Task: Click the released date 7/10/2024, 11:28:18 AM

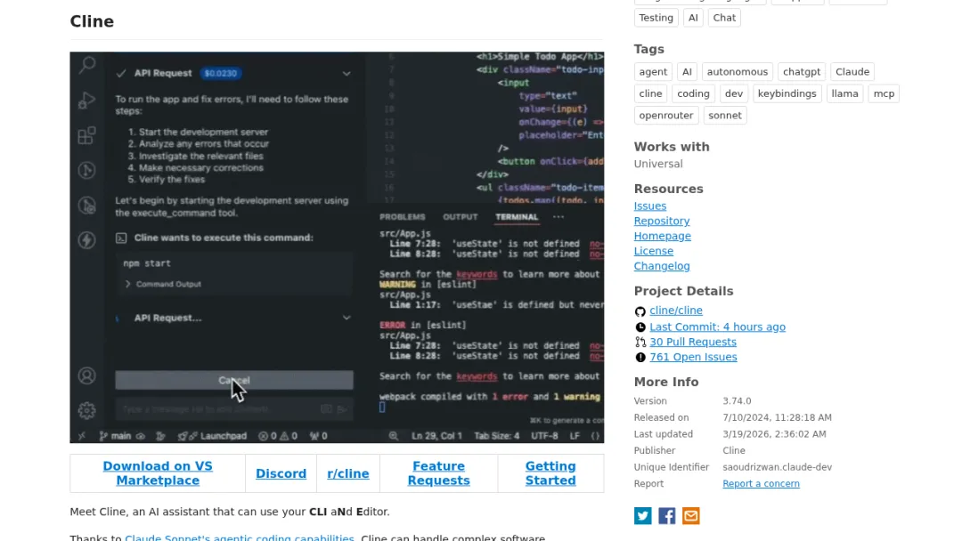Action: [778, 417]
